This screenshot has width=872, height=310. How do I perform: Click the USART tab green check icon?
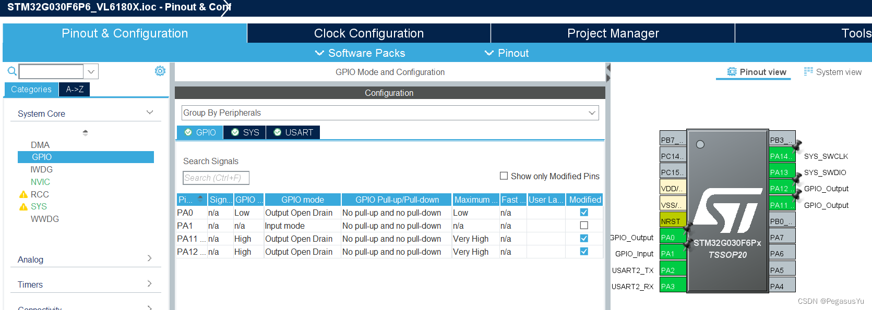click(278, 132)
